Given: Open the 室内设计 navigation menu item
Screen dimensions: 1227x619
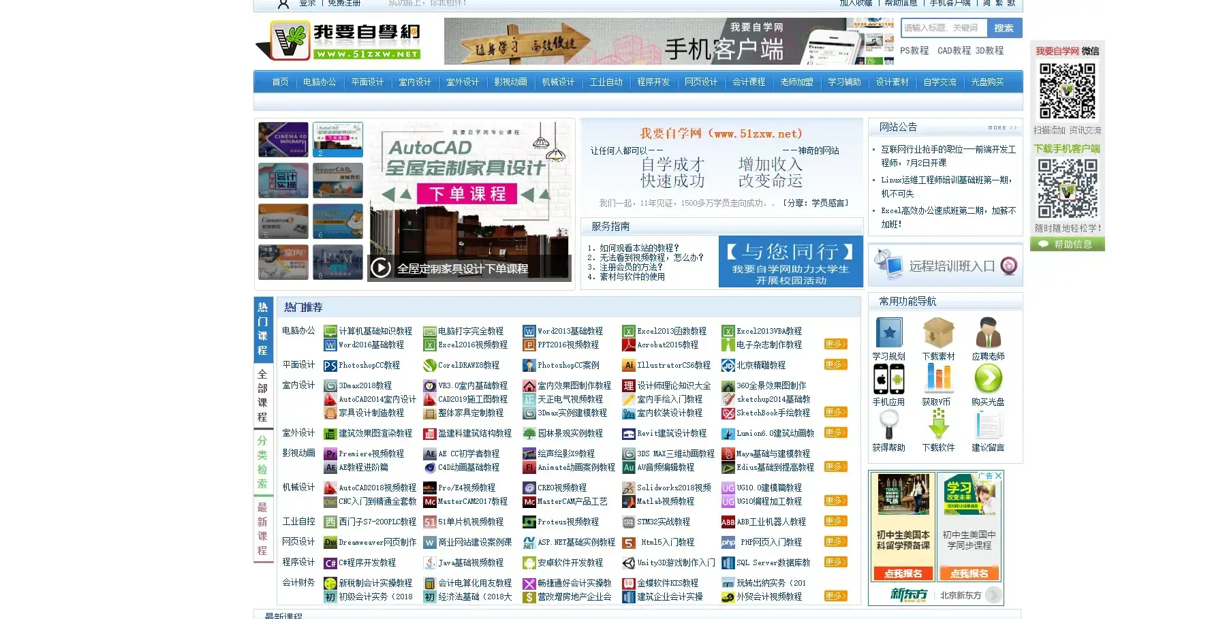Looking at the screenshot, I should [415, 82].
